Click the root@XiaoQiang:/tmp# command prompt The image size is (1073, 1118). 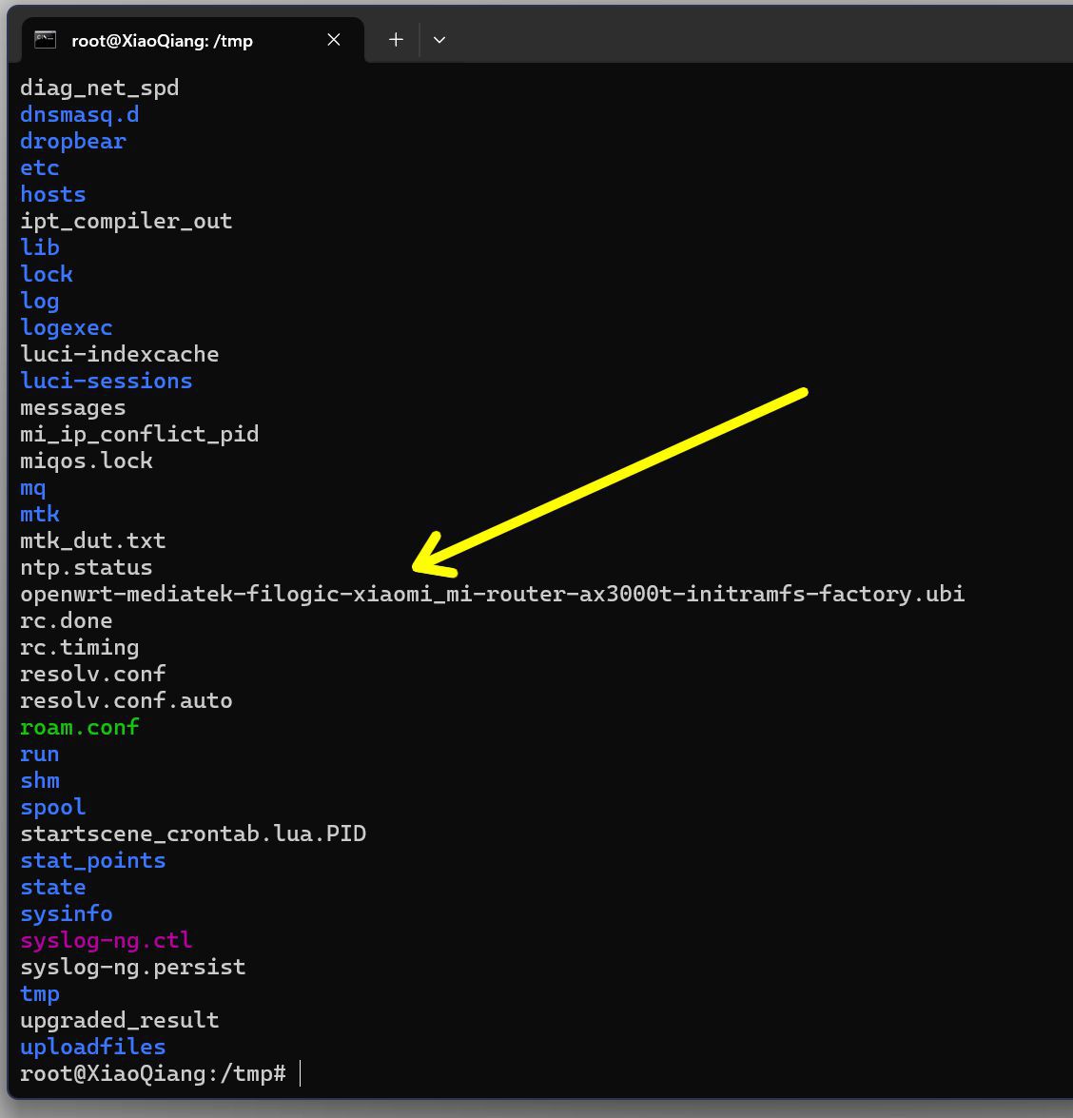[x=152, y=1074]
